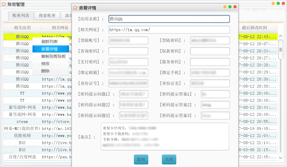Click the scroll up arrow of the list scrollbar

point(281,36)
